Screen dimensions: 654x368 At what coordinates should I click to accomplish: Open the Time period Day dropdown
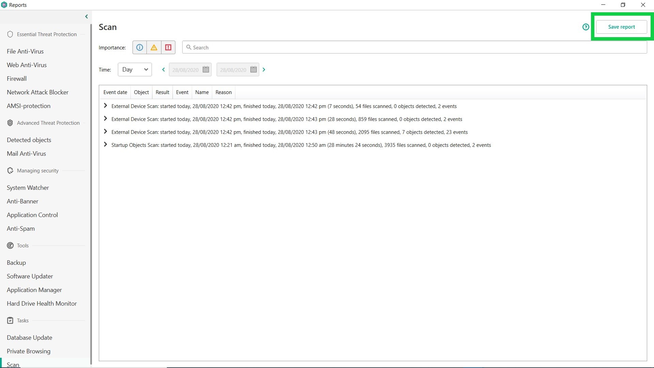tap(135, 70)
